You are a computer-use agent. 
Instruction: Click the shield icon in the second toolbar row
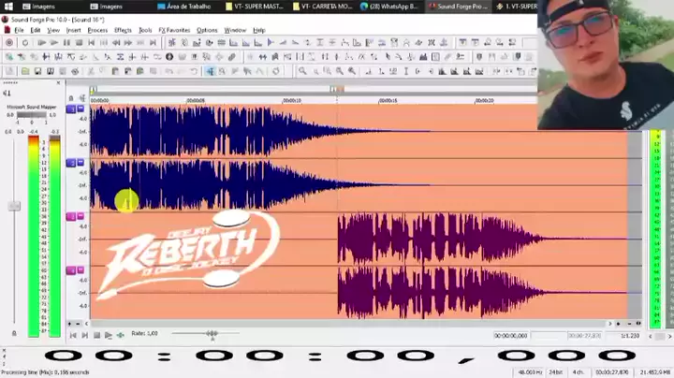click(479, 57)
